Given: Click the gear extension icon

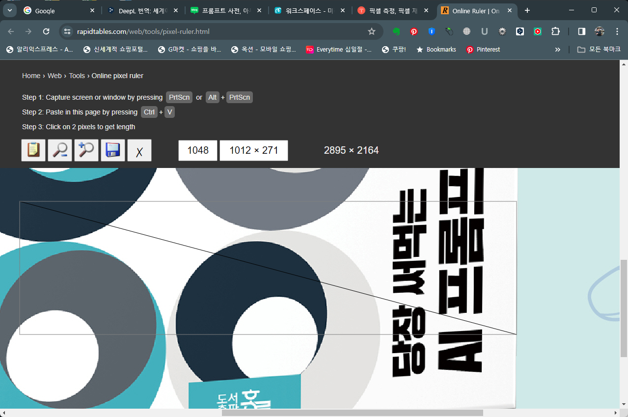Looking at the screenshot, I should click(x=502, y=31).
